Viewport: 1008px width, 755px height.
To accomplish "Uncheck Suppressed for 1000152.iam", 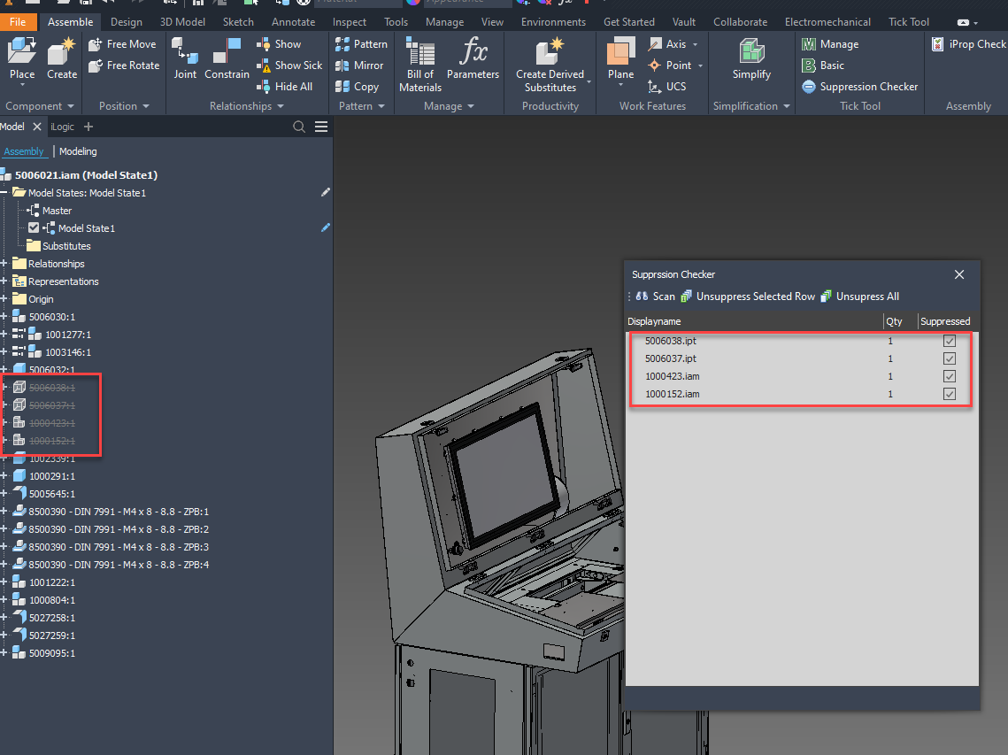I will 950,394.
